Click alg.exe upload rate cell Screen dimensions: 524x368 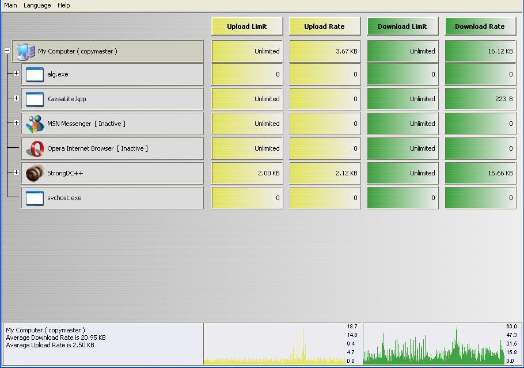[325, 74]
